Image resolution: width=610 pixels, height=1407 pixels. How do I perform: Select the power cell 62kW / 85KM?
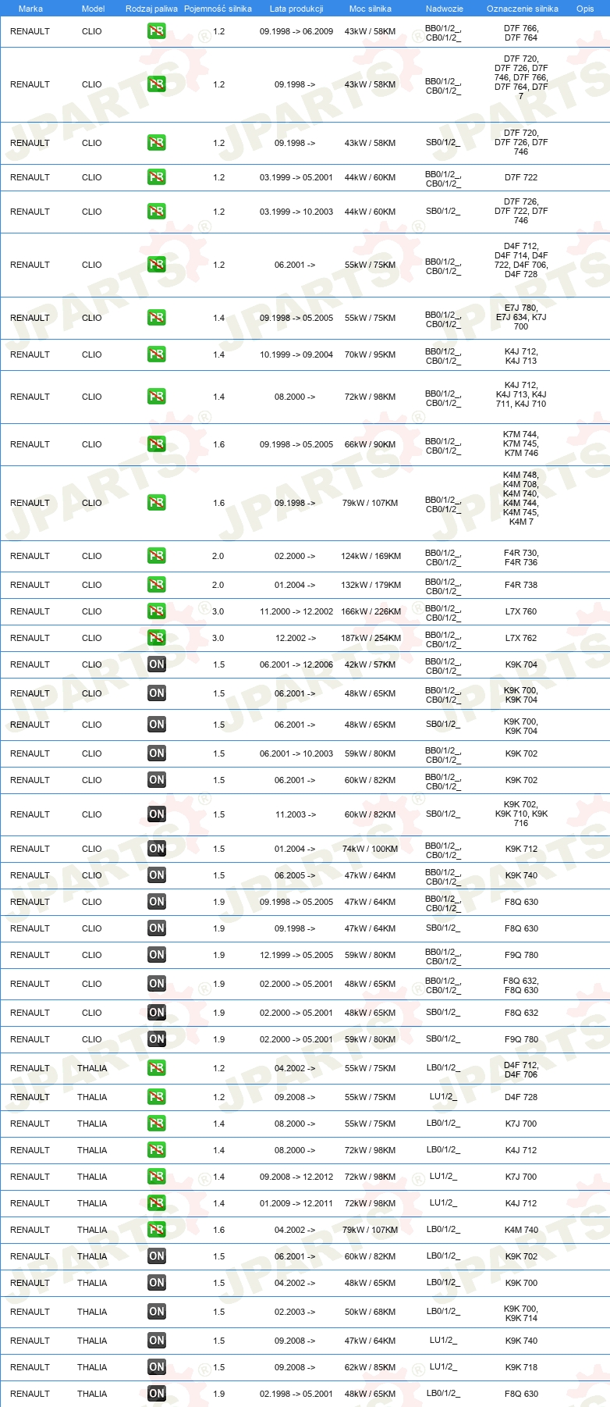[x=371, y=1367]
